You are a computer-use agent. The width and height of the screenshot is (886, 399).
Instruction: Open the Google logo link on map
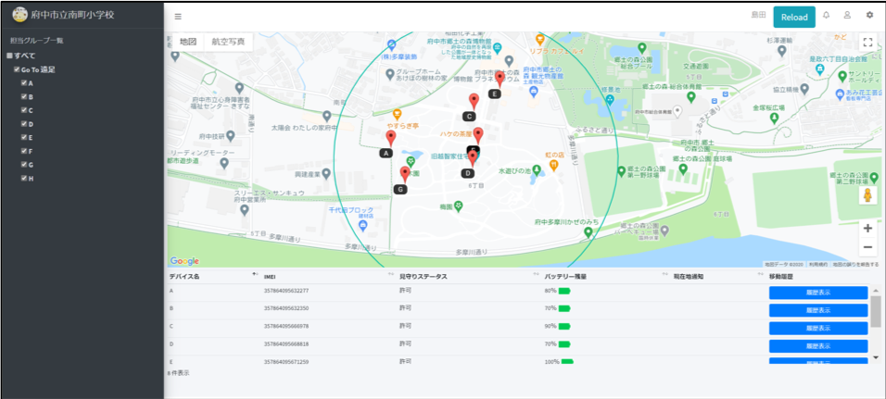point(184,261)
